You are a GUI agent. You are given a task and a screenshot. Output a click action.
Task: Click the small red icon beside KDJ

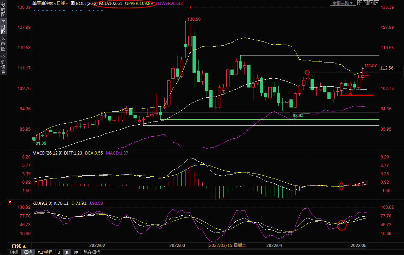(x=10, y=203)
